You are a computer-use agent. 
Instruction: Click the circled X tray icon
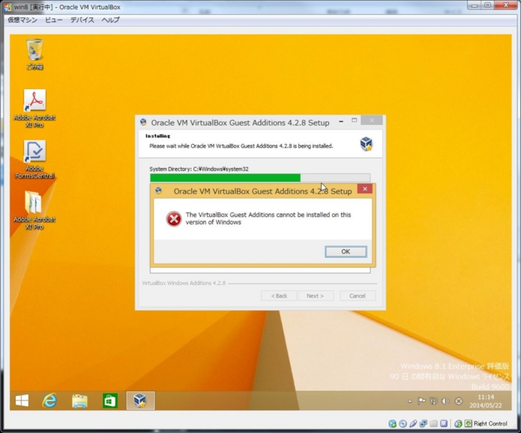[x=459, y=401]
